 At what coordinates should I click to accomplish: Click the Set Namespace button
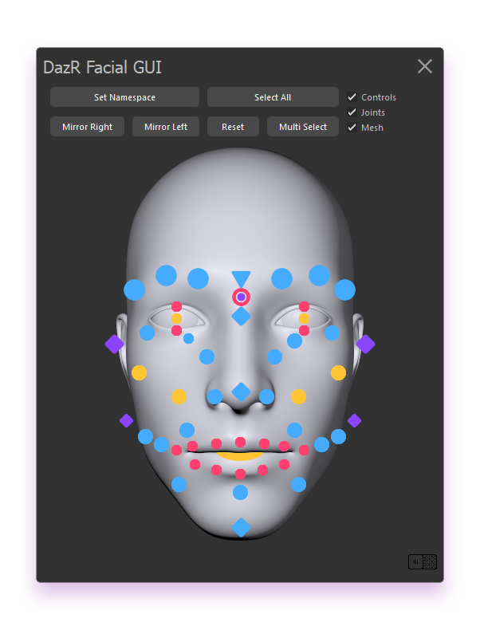[124, 97]
